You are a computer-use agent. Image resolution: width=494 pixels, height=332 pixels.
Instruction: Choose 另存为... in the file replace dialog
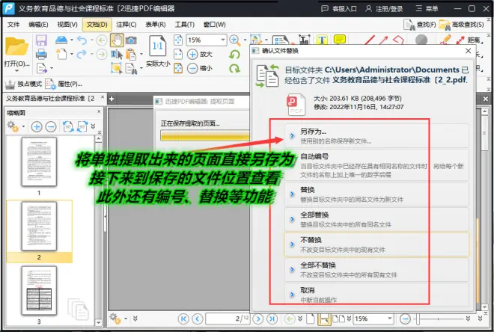[376, 136]
